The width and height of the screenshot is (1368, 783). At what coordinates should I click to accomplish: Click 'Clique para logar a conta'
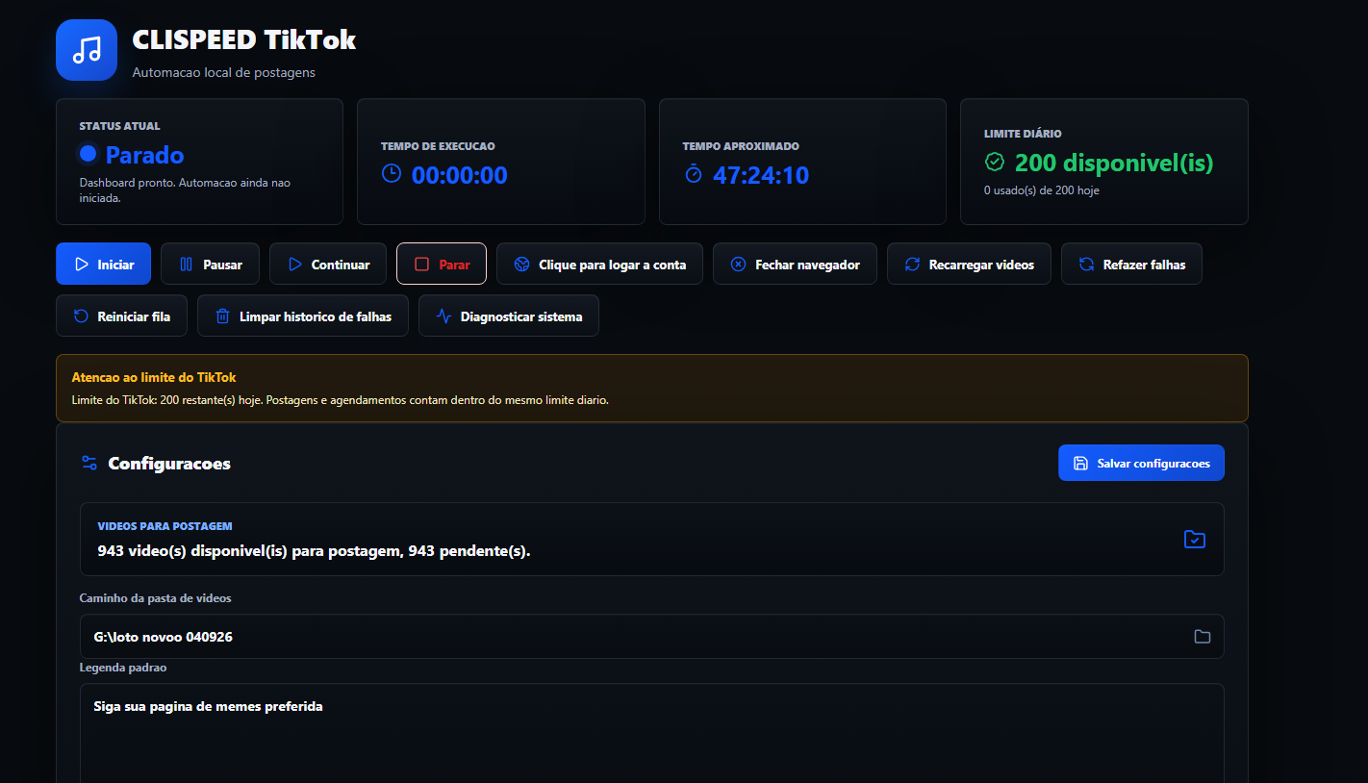(x=599, y=264)
